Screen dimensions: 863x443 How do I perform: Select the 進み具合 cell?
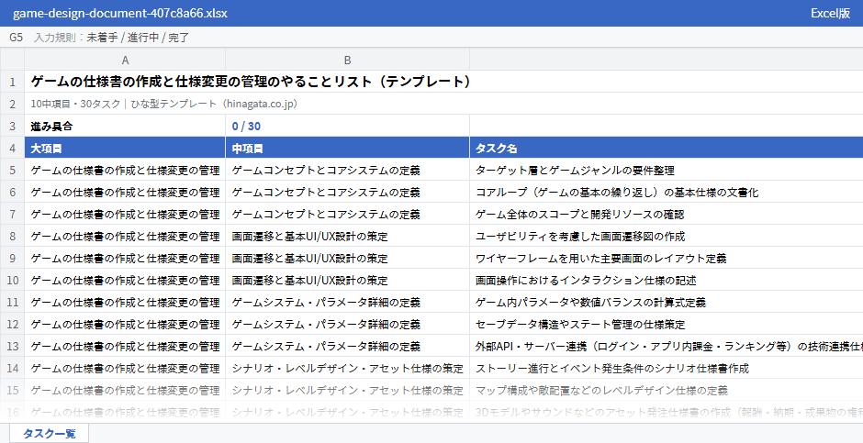point(125,126)
